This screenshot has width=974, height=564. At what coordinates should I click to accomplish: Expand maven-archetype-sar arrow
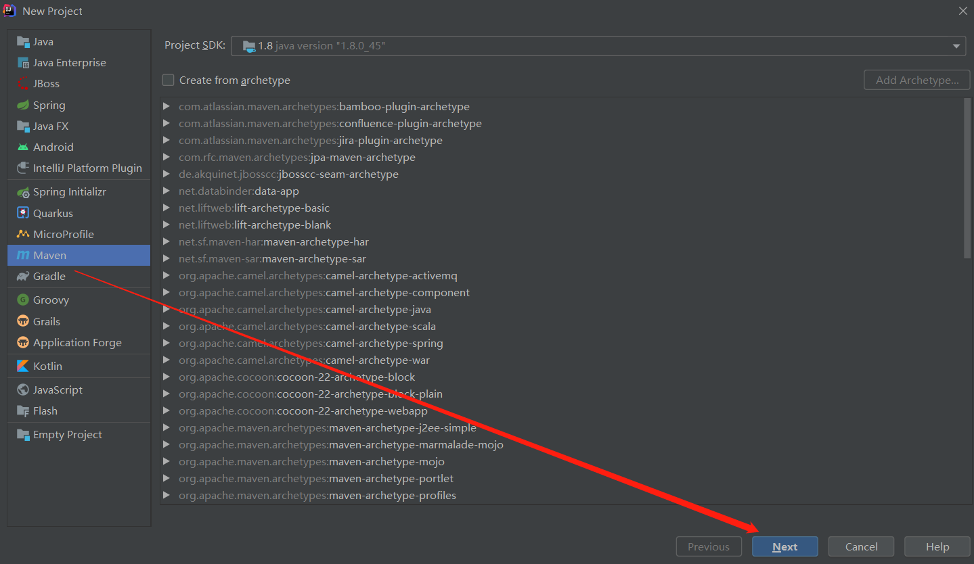(167, 258)
